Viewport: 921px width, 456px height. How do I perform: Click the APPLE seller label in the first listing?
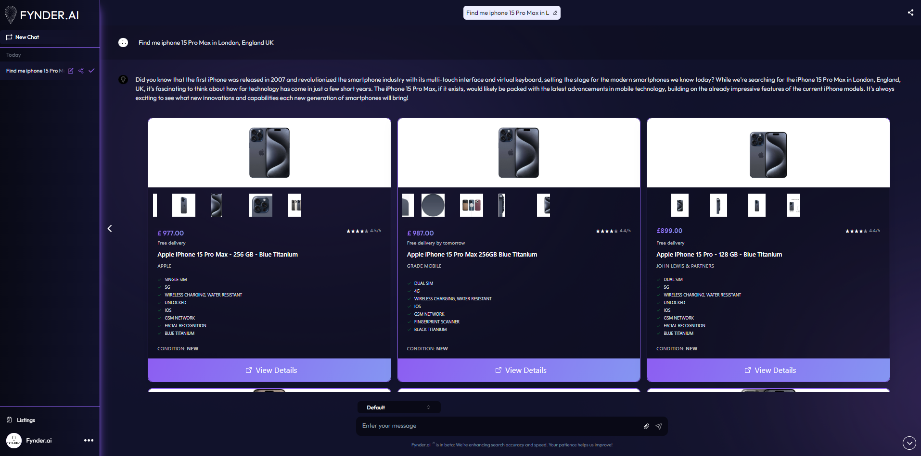(x=164, y=266)
